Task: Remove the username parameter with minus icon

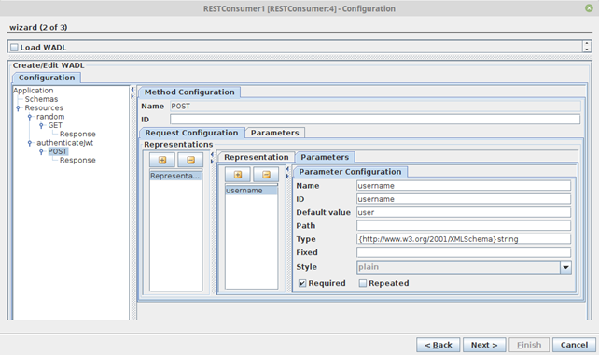Action: pos(266,175)
